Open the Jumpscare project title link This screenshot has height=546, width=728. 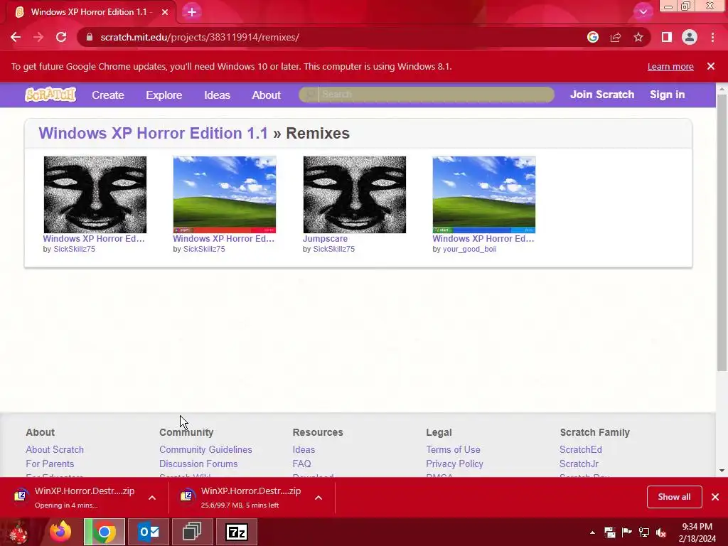(x=325, y=239)
